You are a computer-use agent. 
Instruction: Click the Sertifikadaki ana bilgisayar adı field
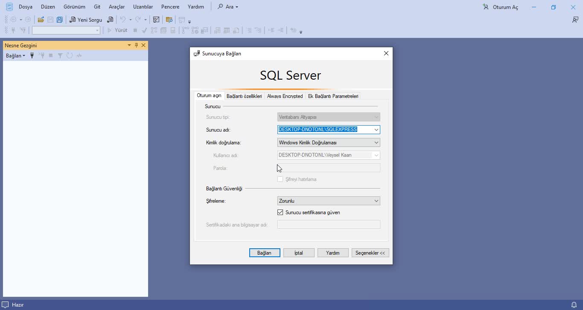(x=329, y=224)
